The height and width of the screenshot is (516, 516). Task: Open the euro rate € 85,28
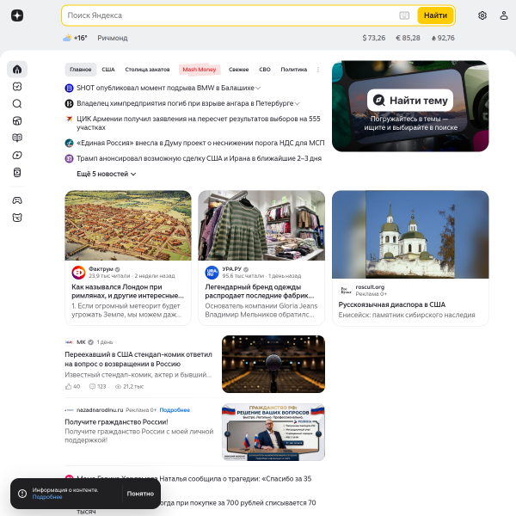408,38
